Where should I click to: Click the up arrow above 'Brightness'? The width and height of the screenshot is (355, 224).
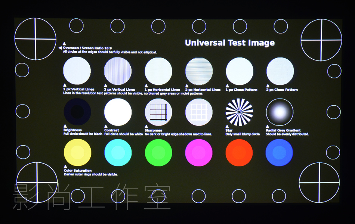[x=65, y=126]
